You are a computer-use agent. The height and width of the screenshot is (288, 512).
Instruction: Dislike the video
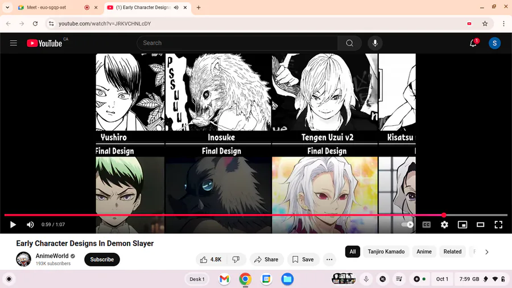tap(236, 260)
